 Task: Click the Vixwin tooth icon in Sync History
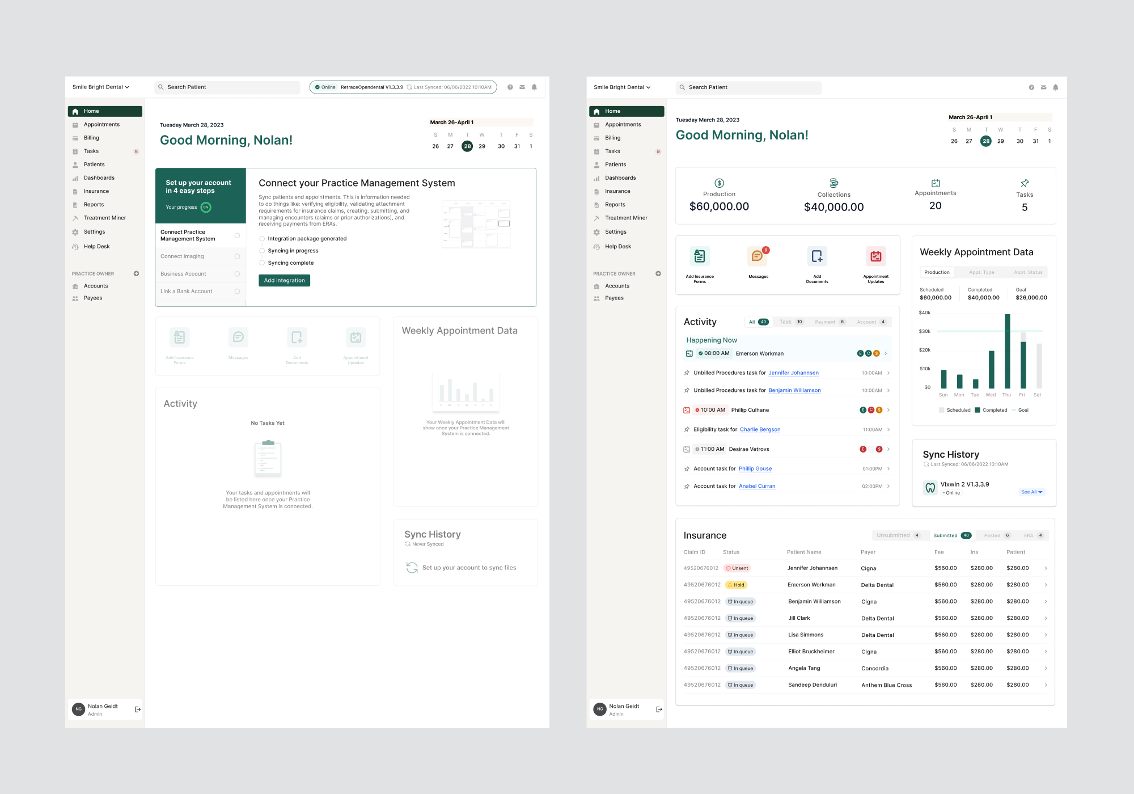(x=930, y=488)
